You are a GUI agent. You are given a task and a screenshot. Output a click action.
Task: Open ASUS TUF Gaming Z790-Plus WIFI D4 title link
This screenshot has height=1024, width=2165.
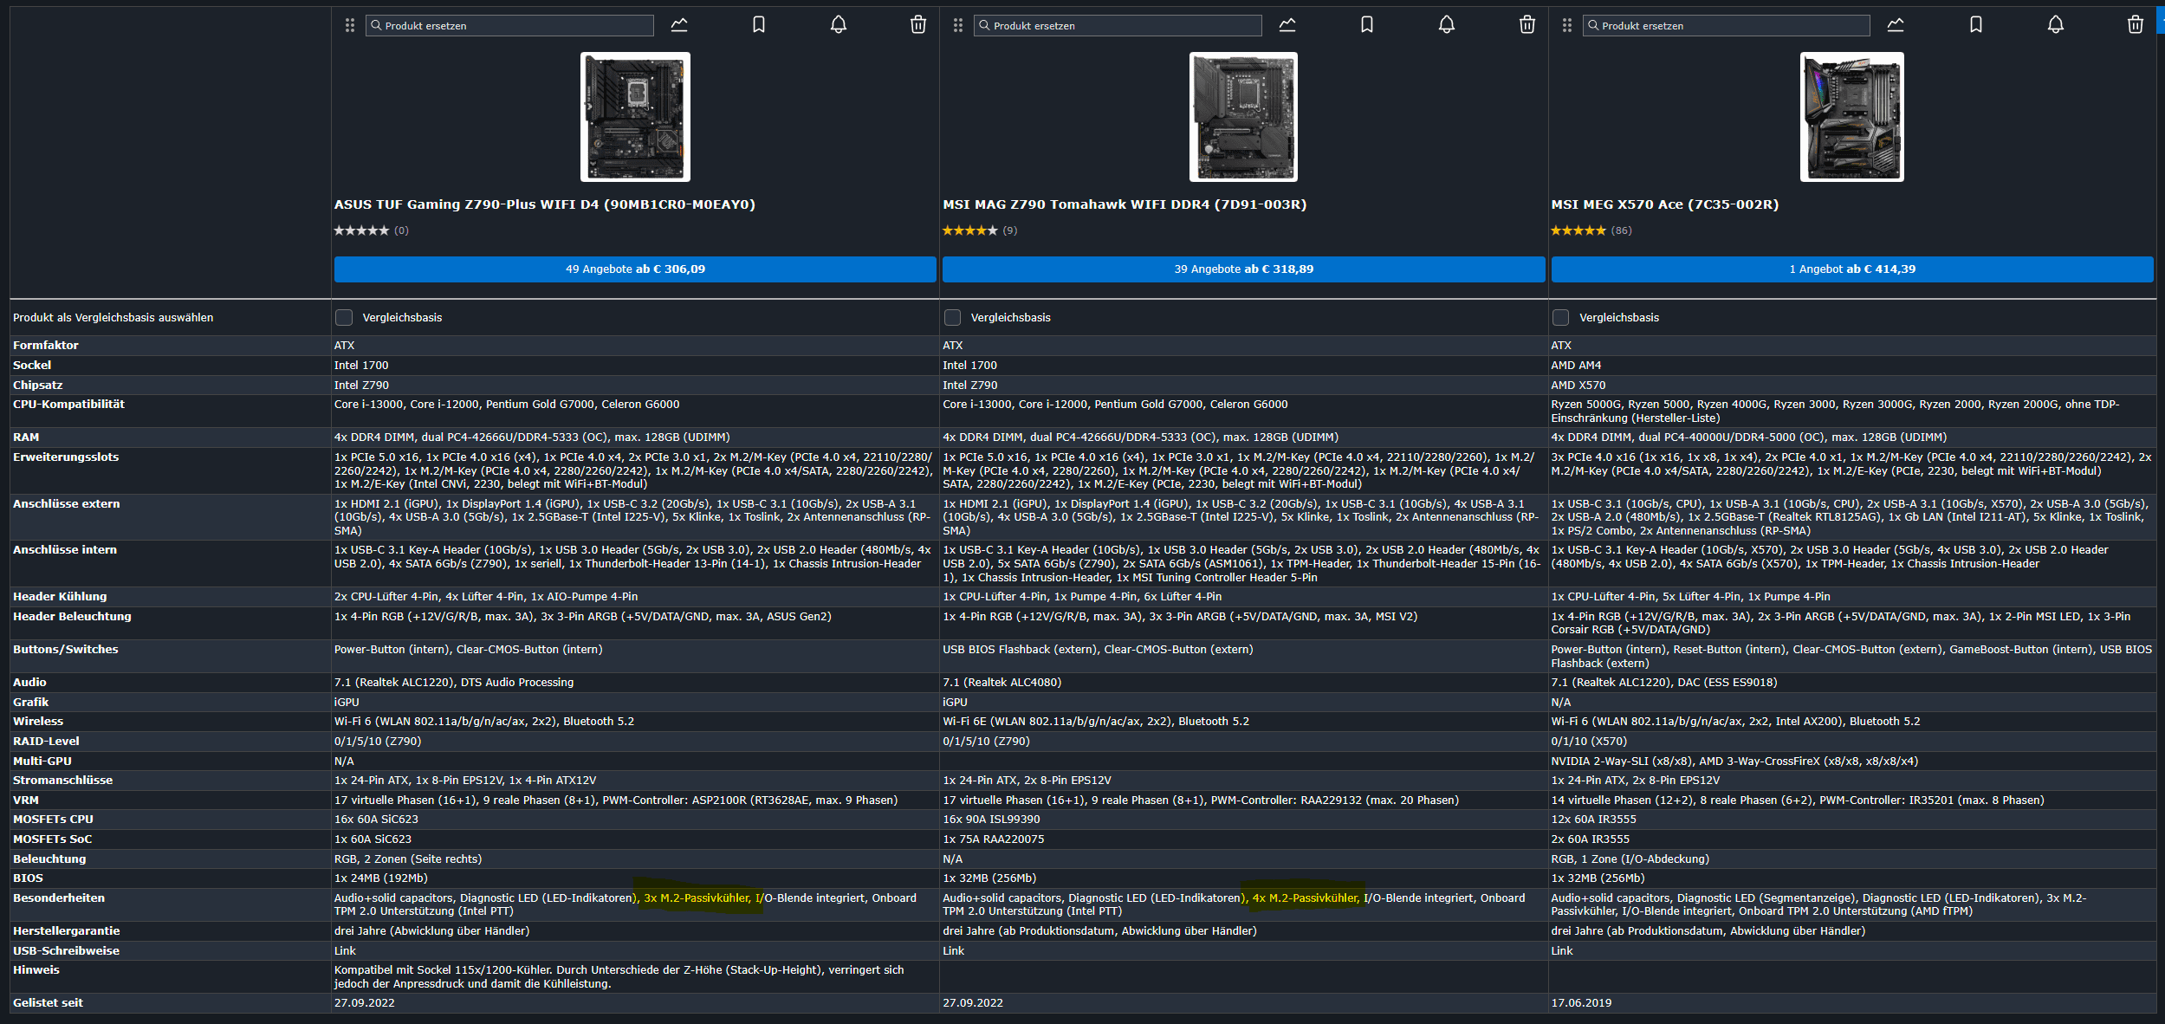(x=545, y=204)
